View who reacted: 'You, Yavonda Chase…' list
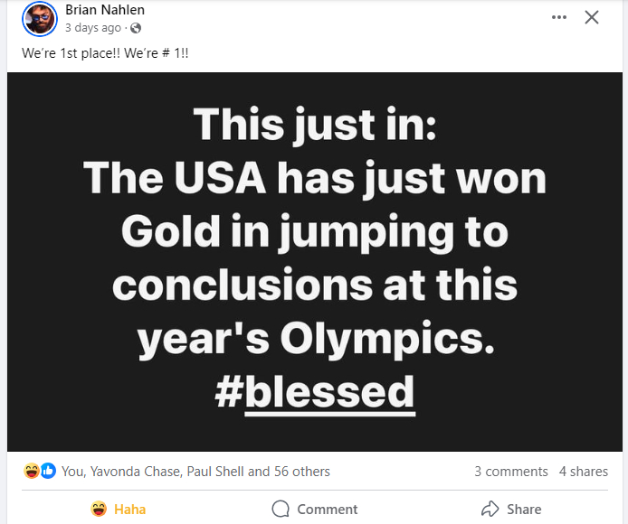 [x=195, y=471]
